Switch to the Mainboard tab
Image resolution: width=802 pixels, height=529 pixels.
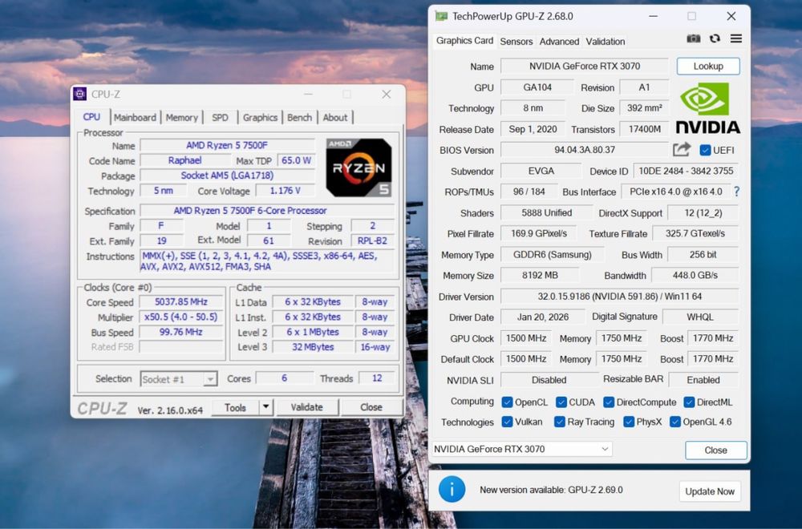tap(135, 118)
